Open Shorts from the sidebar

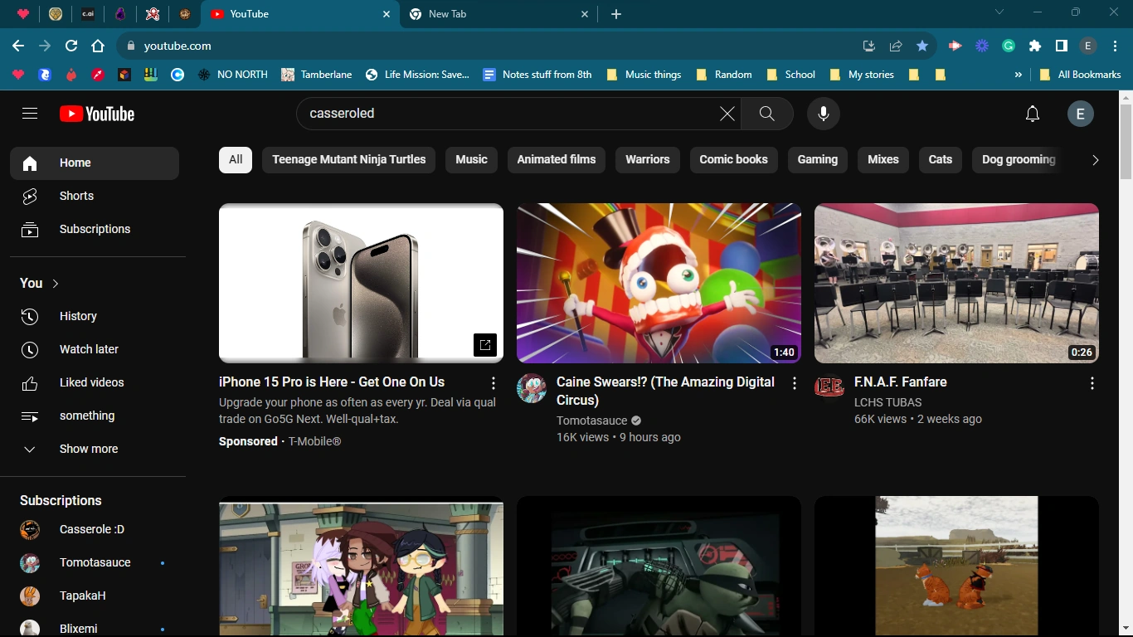[x=76, y=196]
